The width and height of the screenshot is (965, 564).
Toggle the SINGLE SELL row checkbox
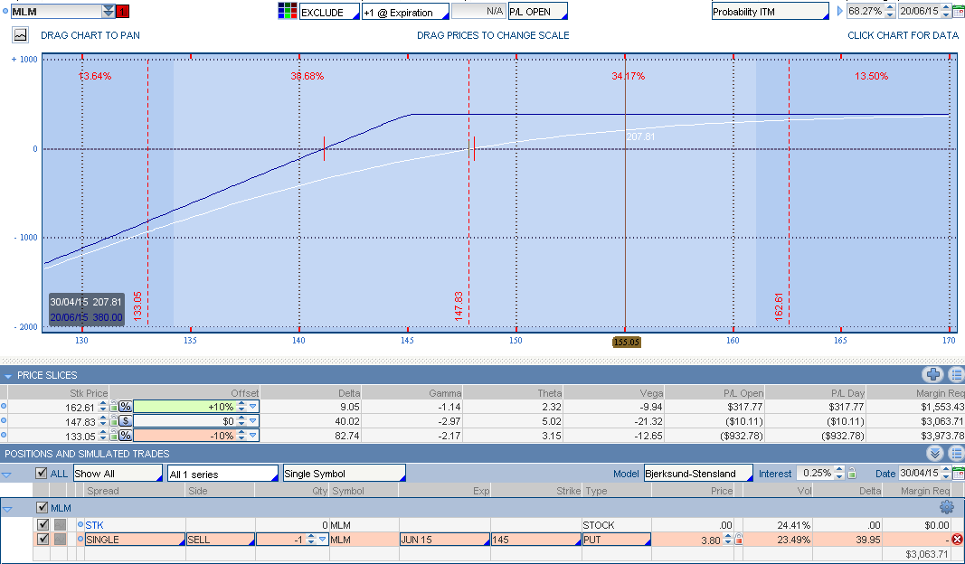click(x=43, y=540)
